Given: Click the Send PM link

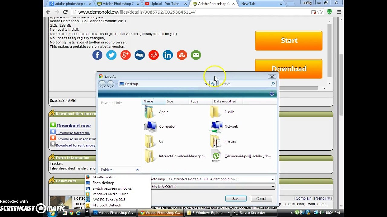Looking at the screenshot, I should click(323, 198).
